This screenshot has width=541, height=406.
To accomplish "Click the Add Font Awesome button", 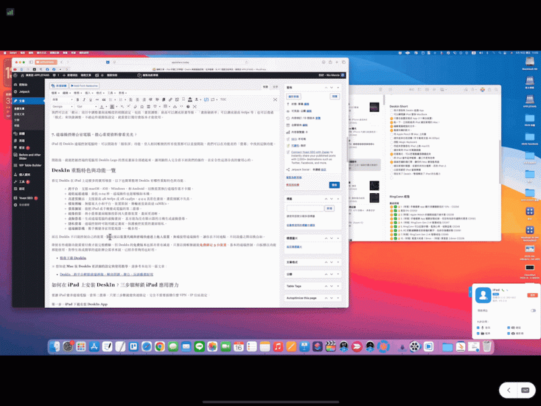I will pyautogui.click(x=85, y=86).
